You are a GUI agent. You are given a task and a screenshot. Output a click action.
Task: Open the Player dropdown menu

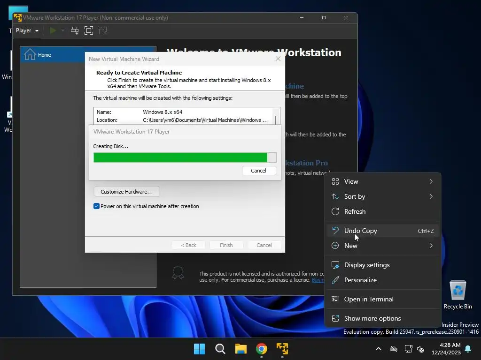(x=27, y=30)
